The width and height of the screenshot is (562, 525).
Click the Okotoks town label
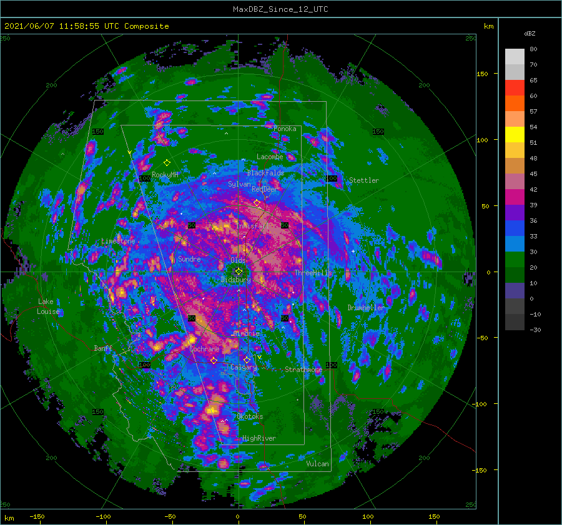pyautogui.click(x=250, y=416)
